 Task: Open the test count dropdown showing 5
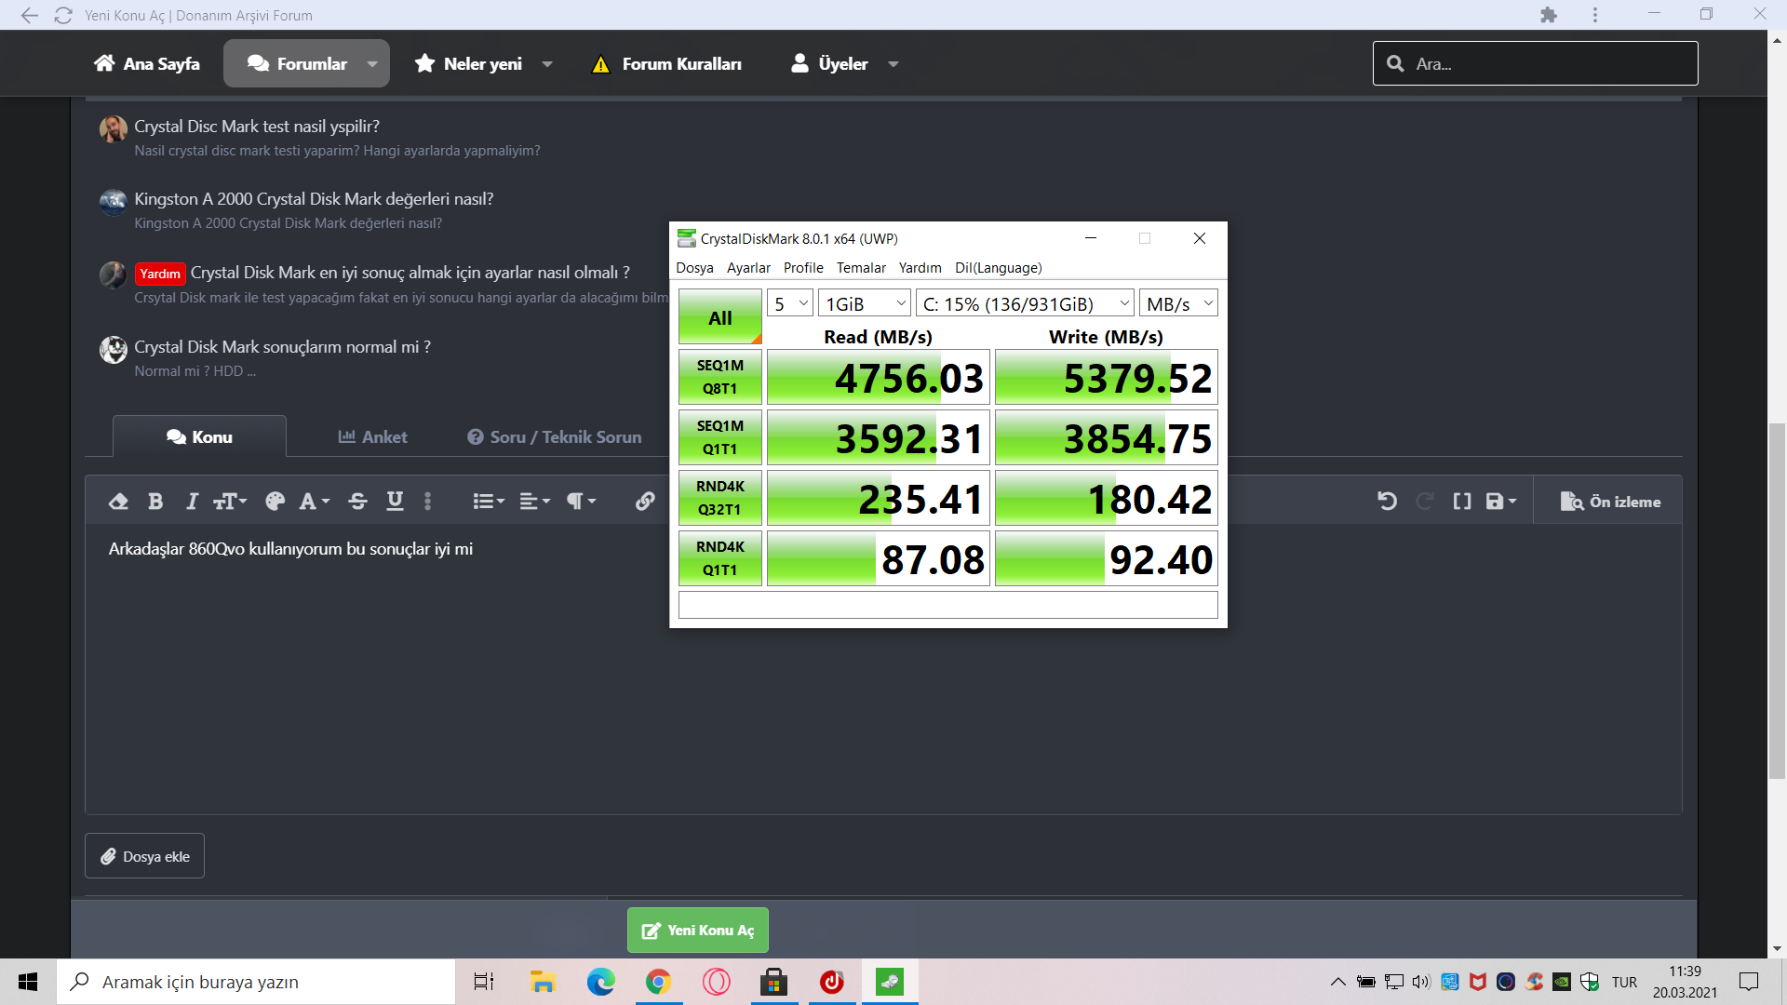pos(790,303)
